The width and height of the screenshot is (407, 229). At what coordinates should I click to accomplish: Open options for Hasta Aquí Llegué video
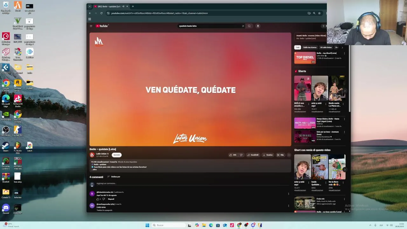[x=344, y=119]
